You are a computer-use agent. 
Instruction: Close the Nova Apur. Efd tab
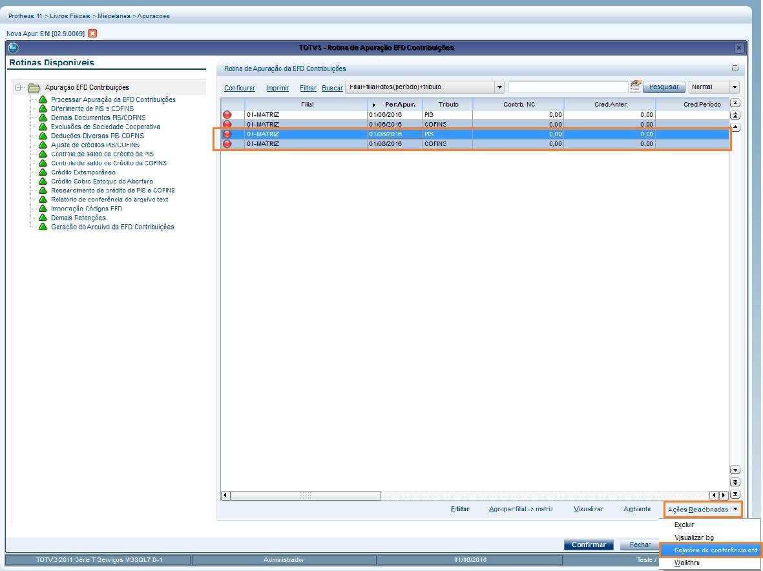[92, 34]
